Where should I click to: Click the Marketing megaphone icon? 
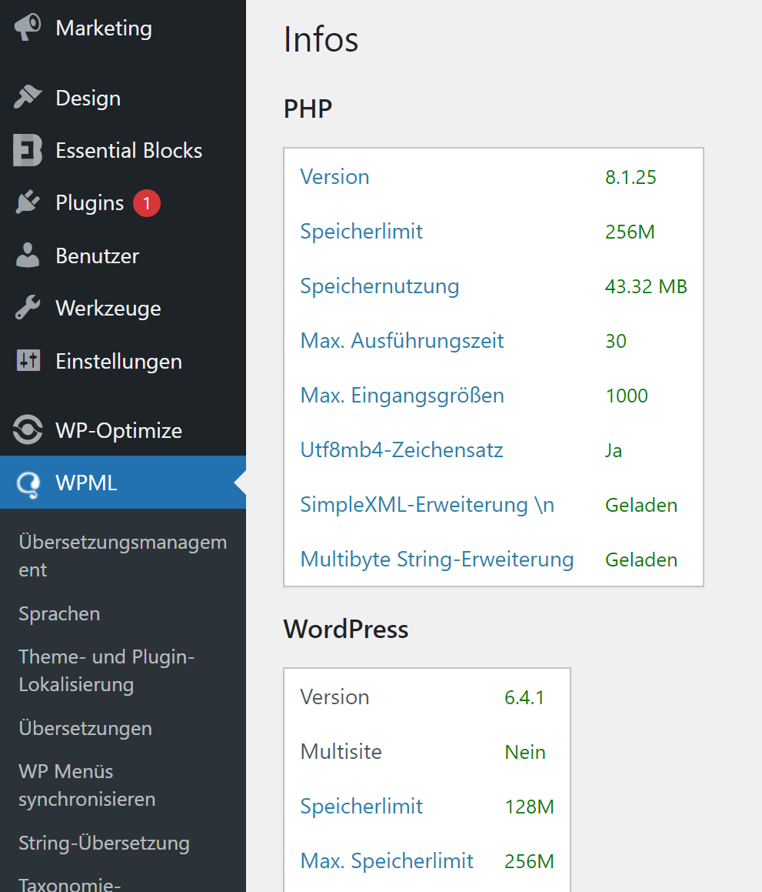[28, 28]
